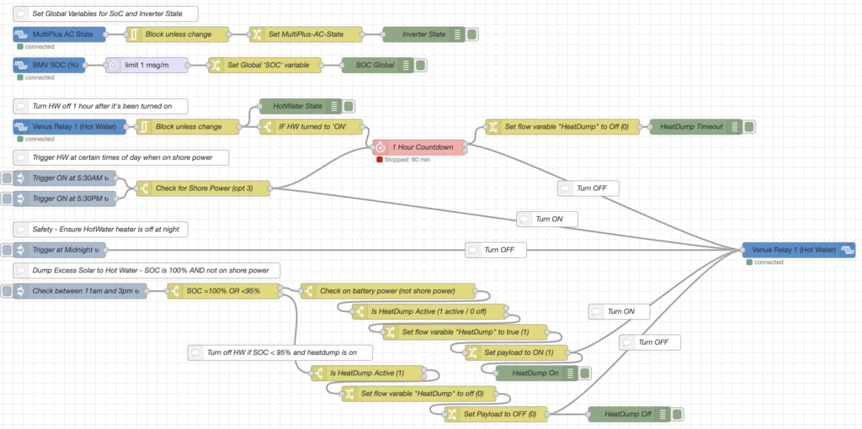Toggle the HotWater State debug button
Screen dimensions: 862x429
click(349, 105)
